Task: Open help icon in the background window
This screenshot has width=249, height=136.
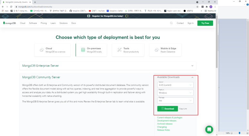Action: (x=247, y=5)
